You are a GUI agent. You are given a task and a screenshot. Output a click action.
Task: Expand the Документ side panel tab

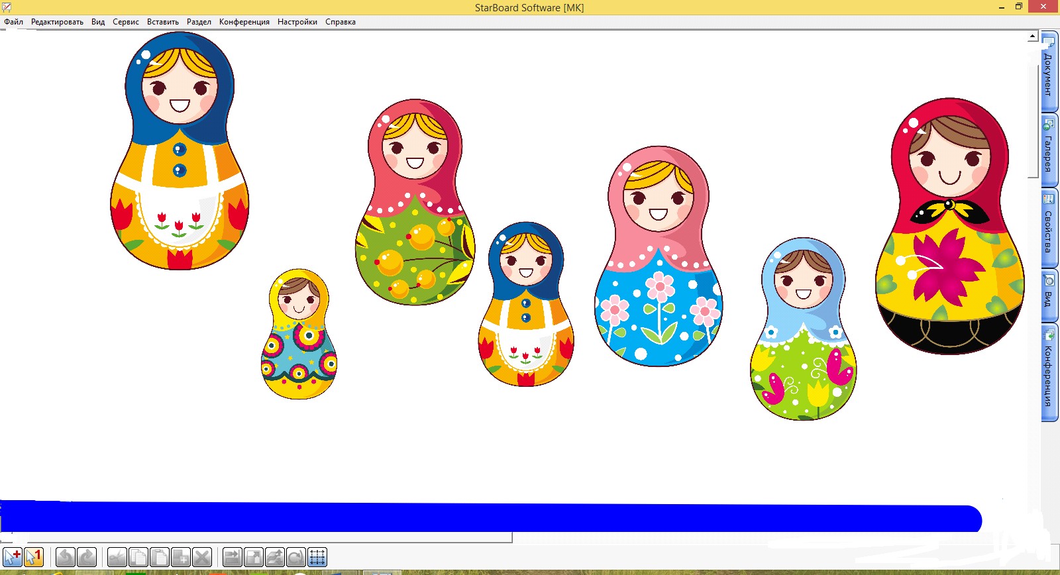click(x=1049, y=71)
